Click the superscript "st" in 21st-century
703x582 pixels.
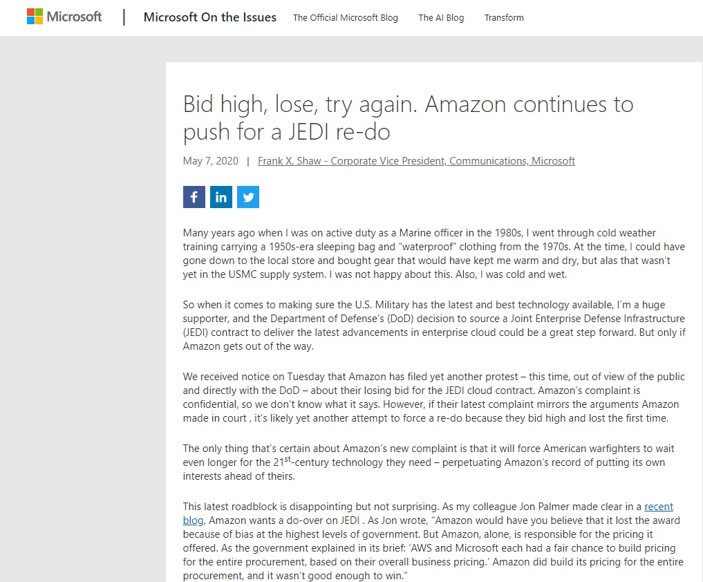290,458
